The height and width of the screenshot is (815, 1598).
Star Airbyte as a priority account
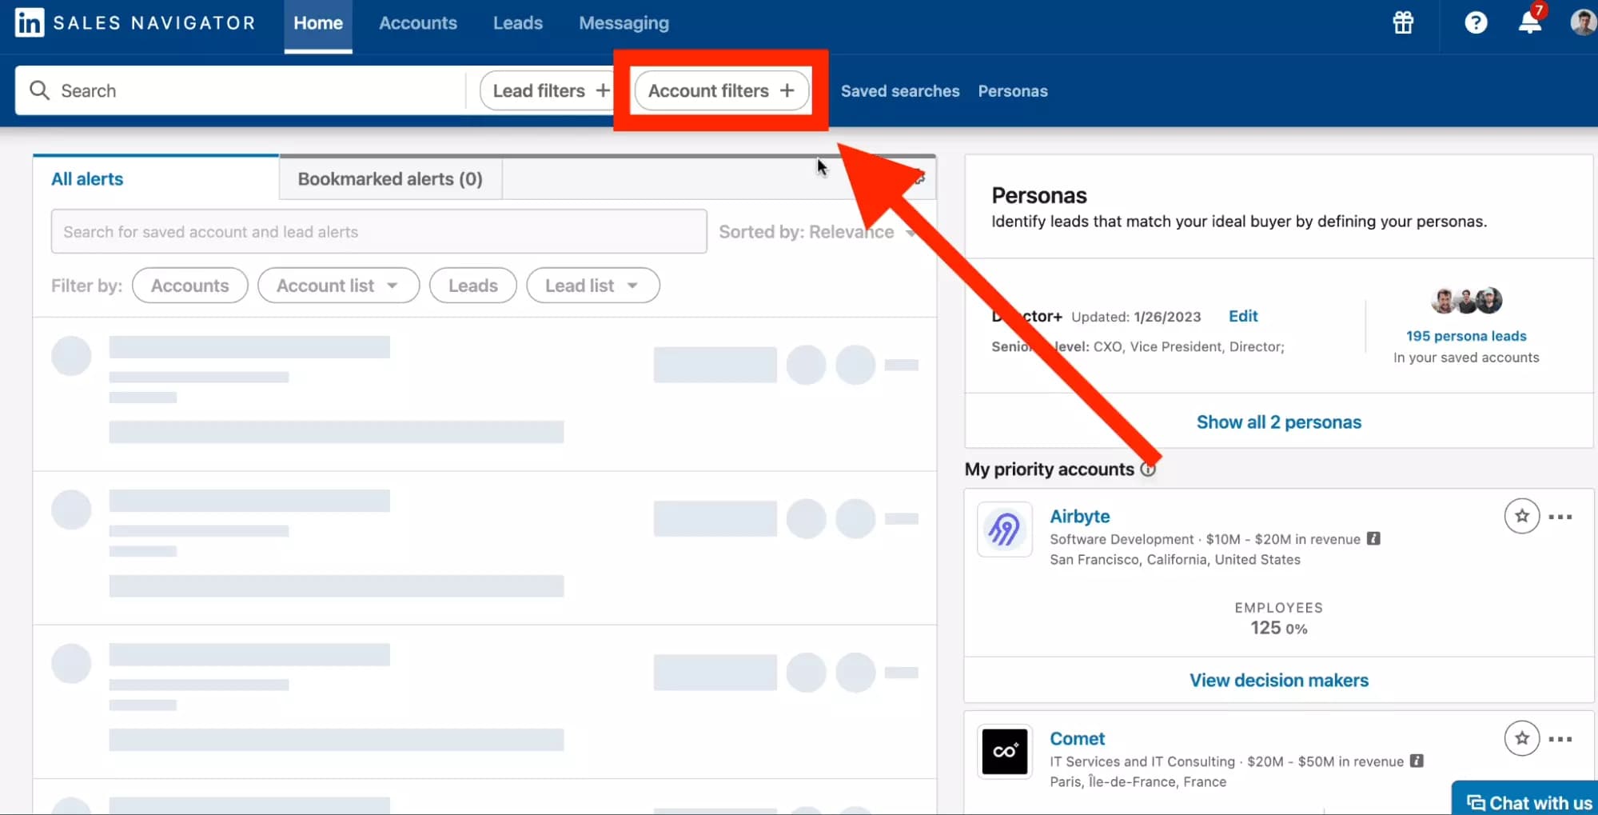[1521, 516]
